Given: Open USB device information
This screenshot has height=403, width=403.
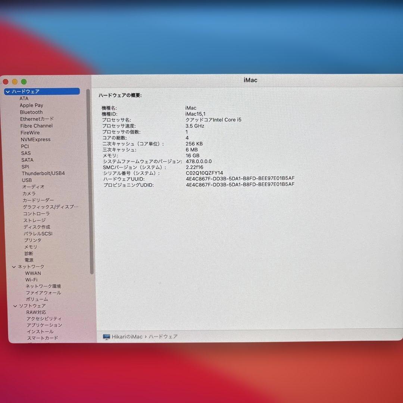Looking at the screenshot, I should click(x=27, y=180).
